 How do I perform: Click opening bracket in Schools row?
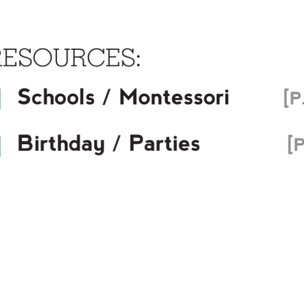click(286, 98)
